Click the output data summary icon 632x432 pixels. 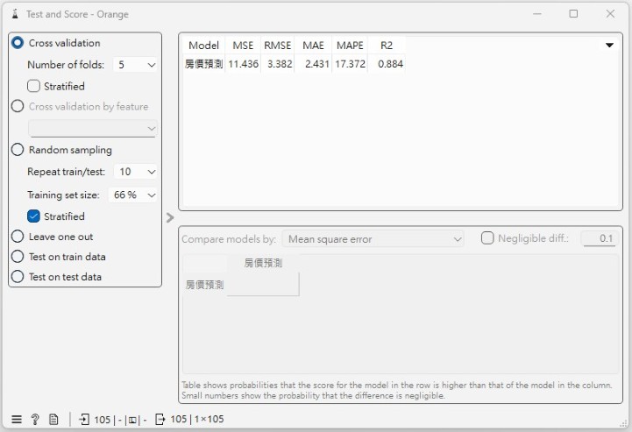tap(160, 419)
